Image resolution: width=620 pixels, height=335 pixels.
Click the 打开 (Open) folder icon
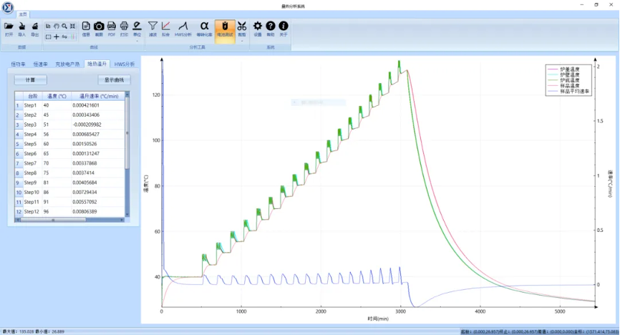pyautogui.click(x=9, y=28)
